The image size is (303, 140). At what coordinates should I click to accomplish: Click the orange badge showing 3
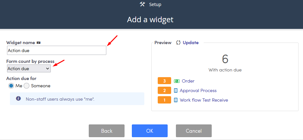tap(164, 81)
